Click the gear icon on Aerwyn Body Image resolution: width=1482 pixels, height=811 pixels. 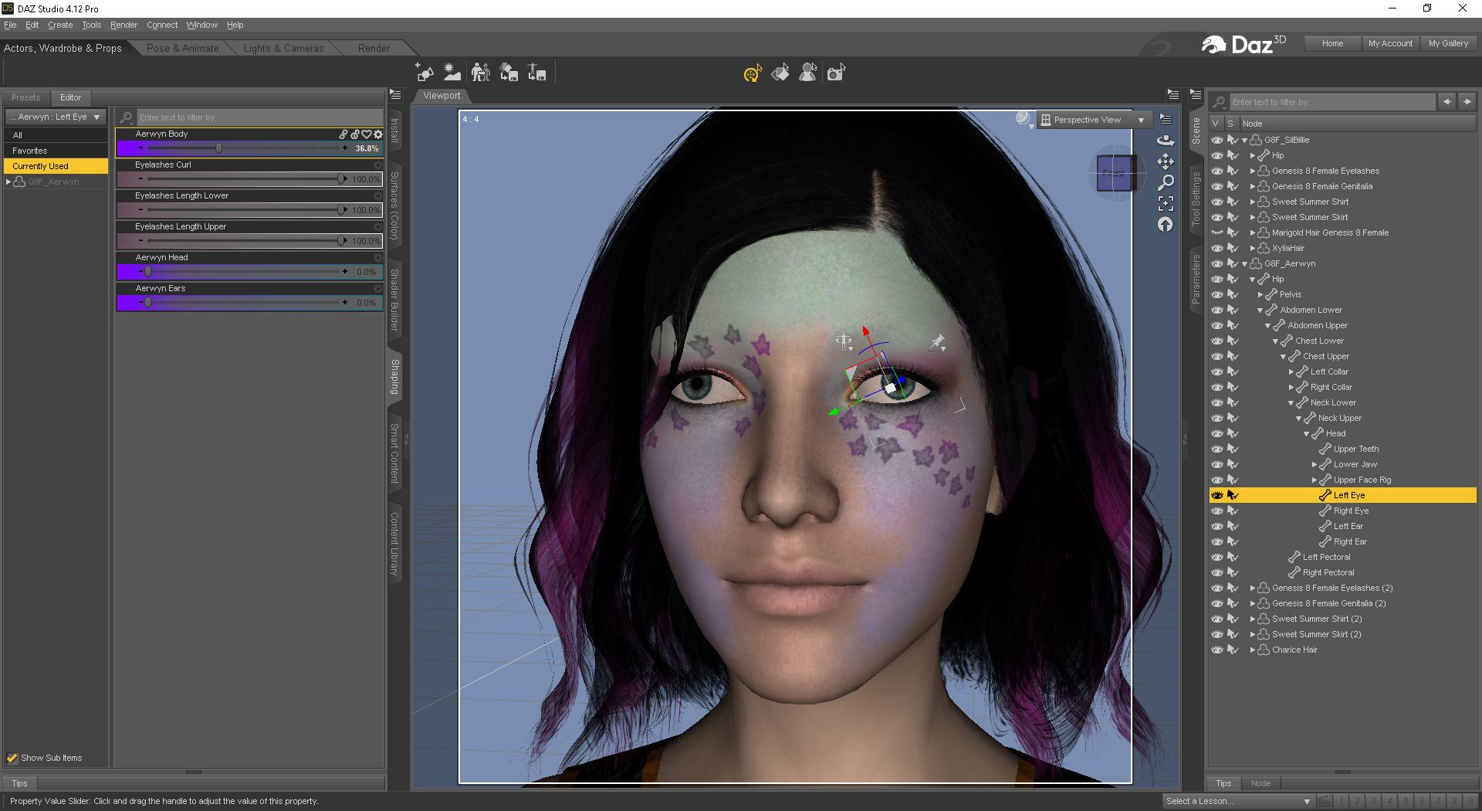(378, 134)
